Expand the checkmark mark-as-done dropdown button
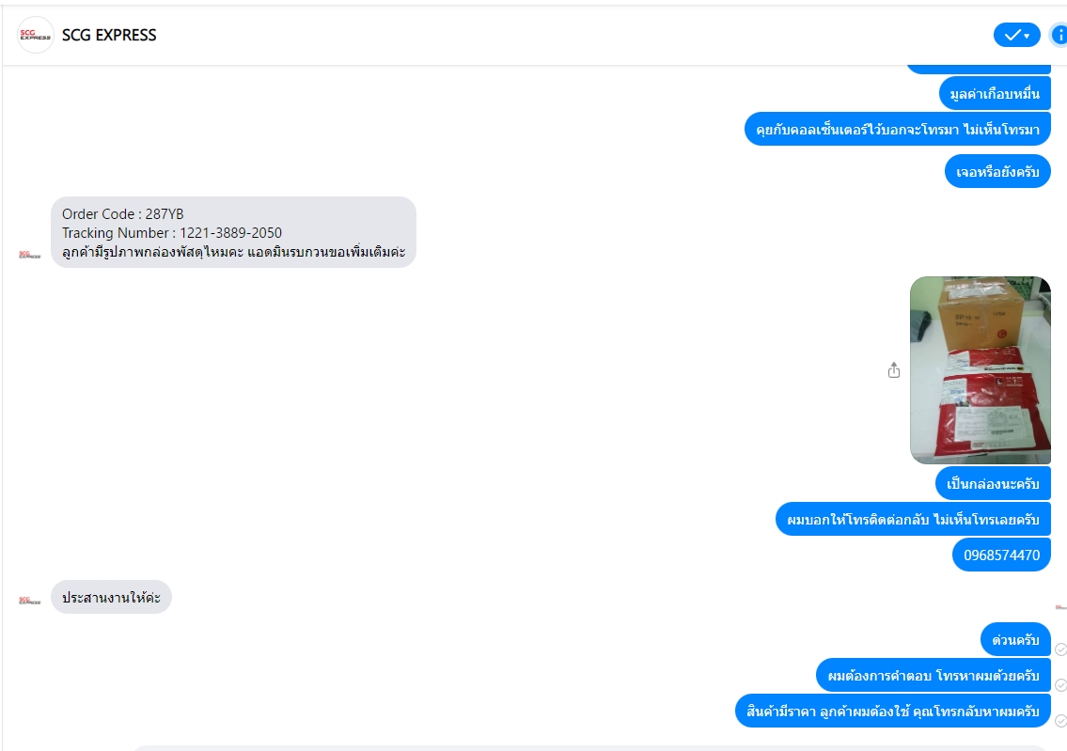 (x=1016, y=35)
